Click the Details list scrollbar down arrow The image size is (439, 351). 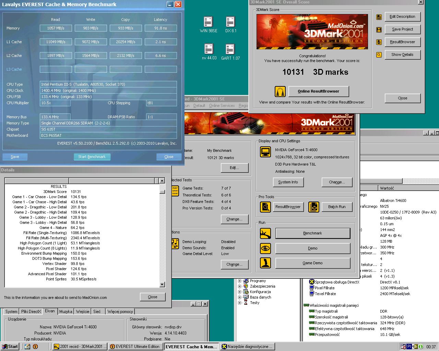[x=162, y=284]
